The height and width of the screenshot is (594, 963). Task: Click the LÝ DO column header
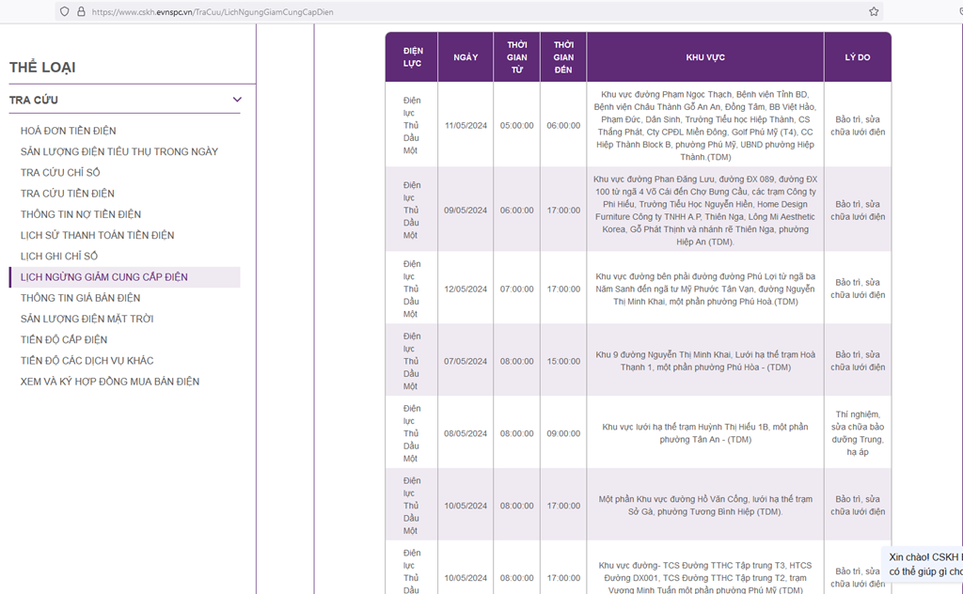(x=858, y=57)
